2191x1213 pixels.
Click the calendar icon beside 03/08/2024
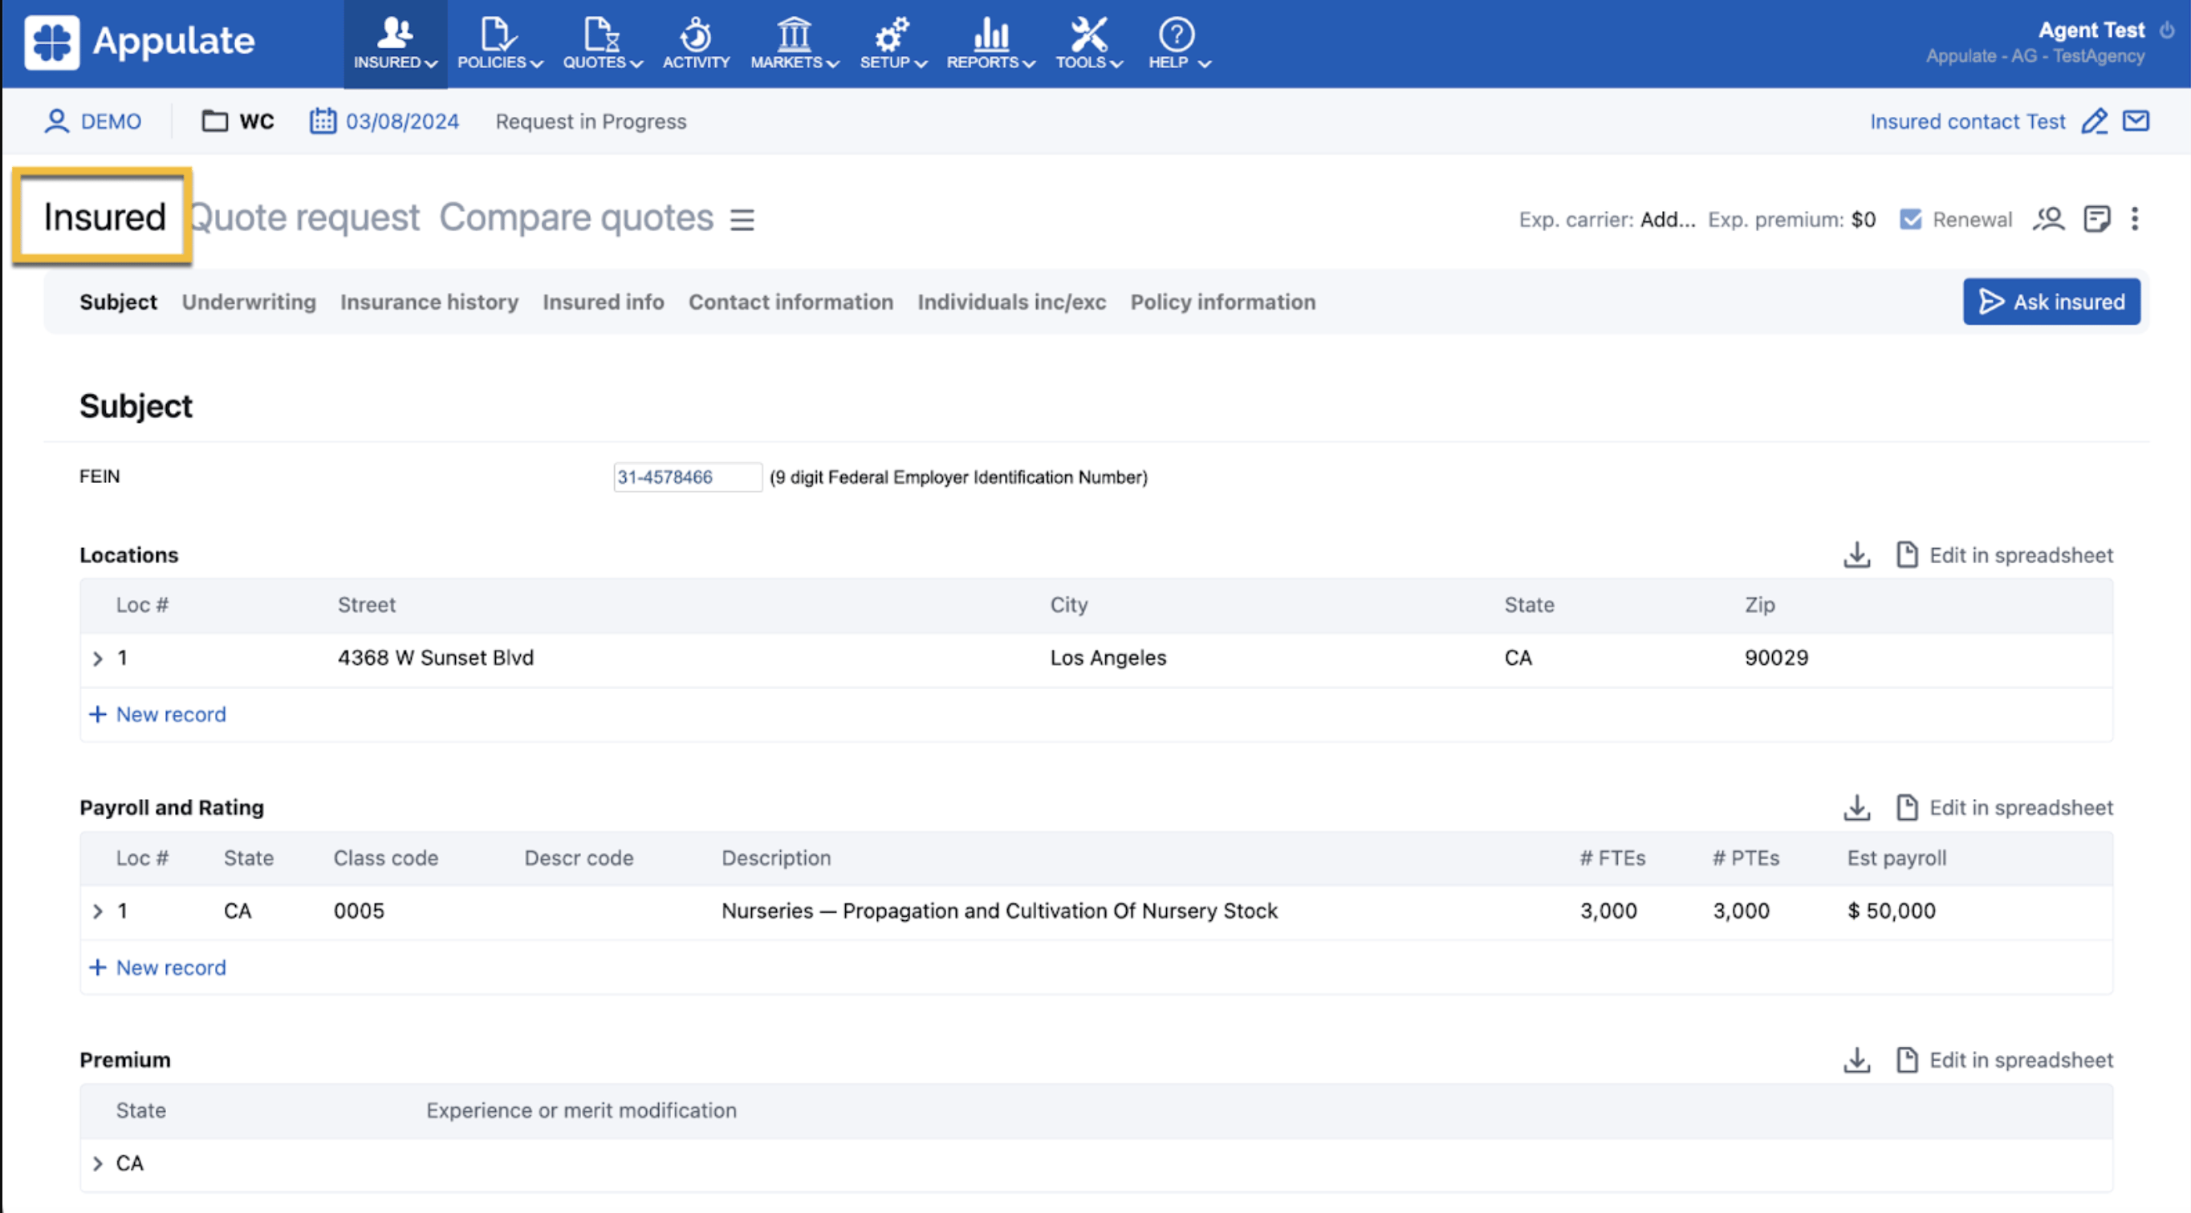click(x=323, y=120)
